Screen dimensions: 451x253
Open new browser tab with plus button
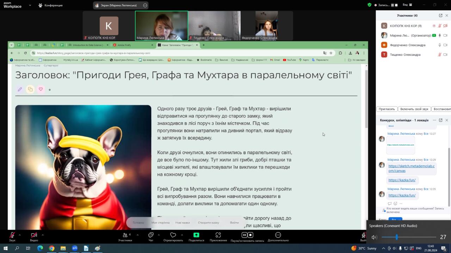coord(204,45)
